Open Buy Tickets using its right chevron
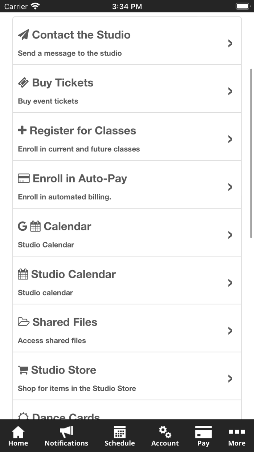 pos(230,92)
